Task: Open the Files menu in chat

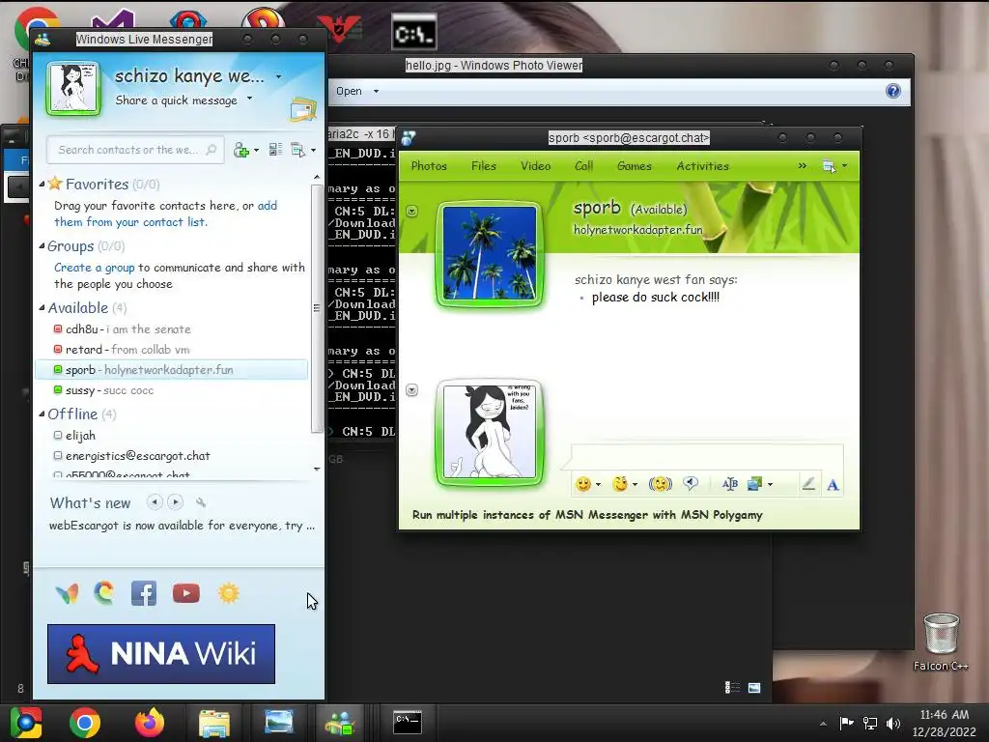Action: point(484,166)
